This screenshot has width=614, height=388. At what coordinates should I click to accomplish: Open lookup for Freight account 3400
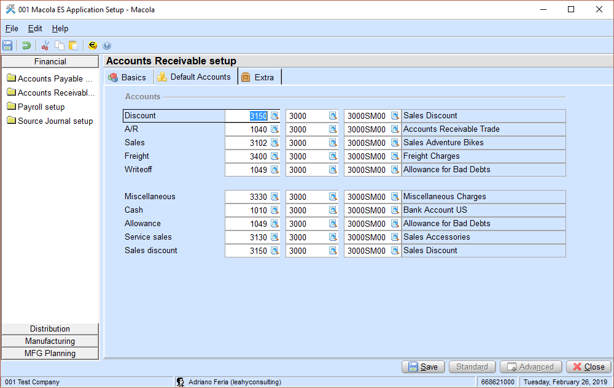[x=274, y=156]
